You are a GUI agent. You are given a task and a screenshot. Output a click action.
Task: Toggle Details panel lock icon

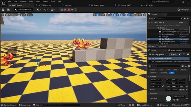coord(188,54)
